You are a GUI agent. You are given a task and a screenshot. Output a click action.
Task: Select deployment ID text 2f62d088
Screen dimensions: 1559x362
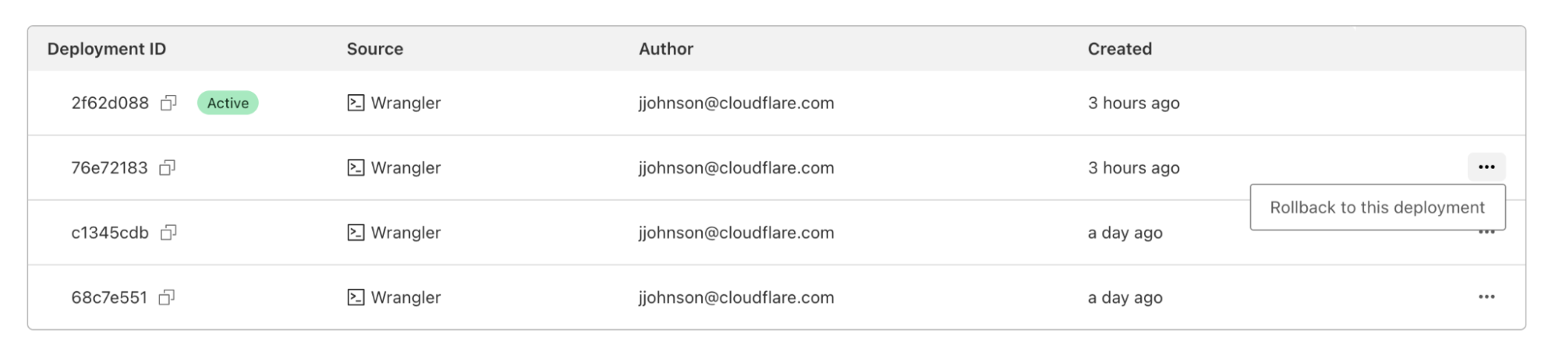tap(110, 103)
